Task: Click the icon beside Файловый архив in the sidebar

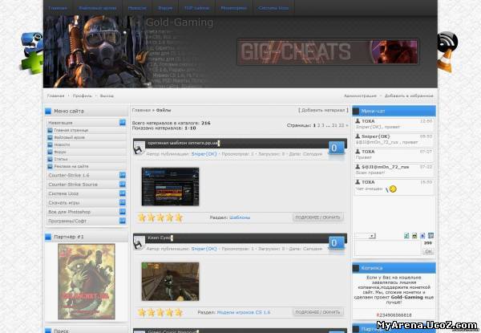Action: [x=50, y=137]
